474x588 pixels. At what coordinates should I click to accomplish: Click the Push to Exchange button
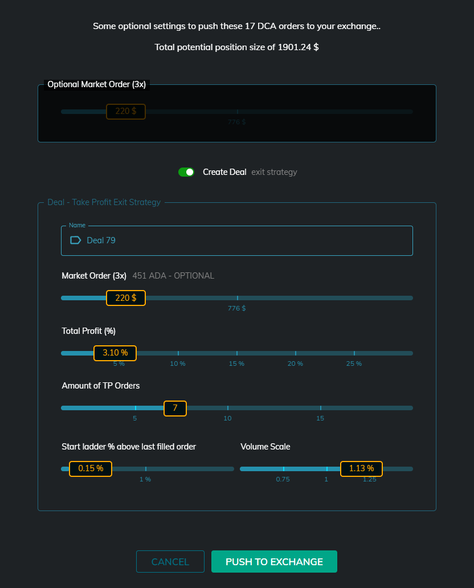274,562
